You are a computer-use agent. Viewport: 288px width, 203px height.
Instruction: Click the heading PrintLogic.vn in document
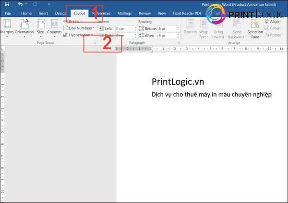[178, 82]
